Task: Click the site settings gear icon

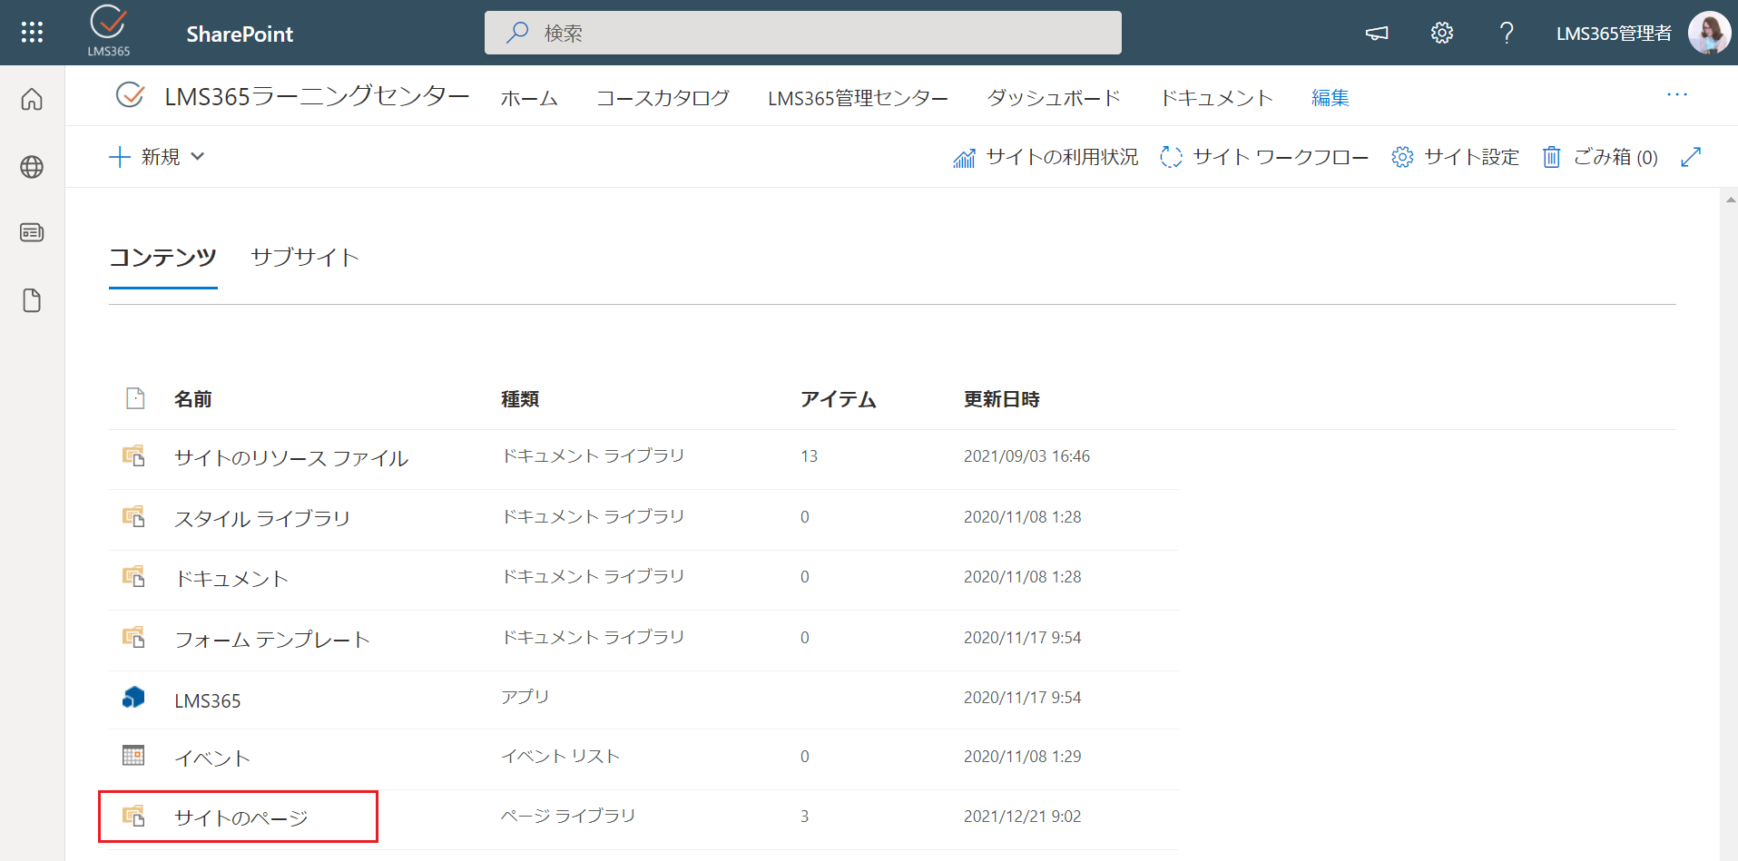Action: click(x=1402, y=157)
